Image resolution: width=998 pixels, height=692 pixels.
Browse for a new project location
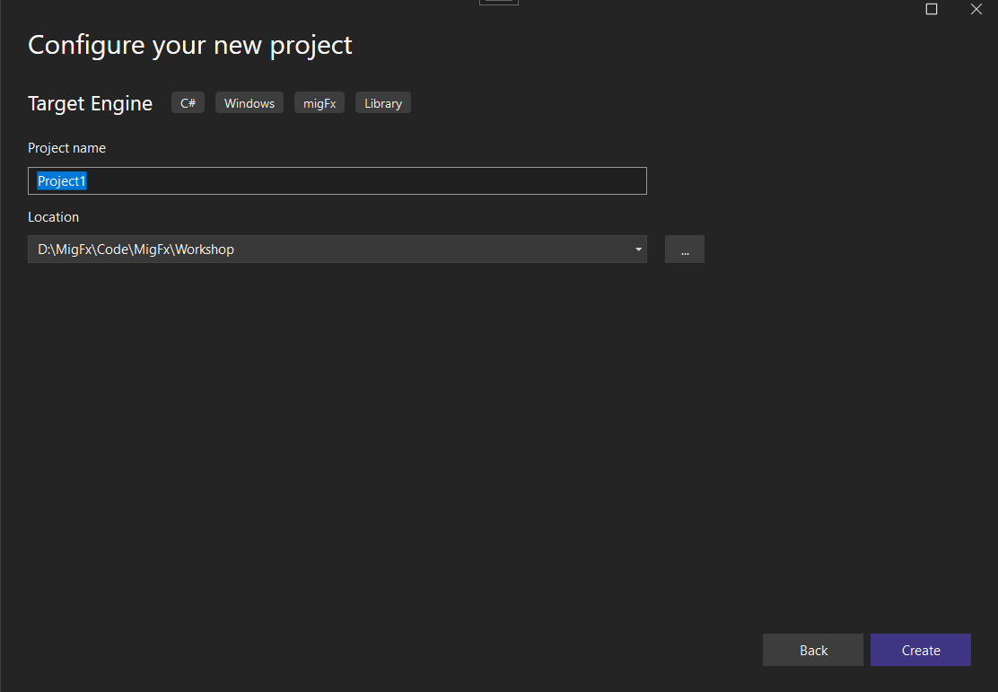coord(685,249)
